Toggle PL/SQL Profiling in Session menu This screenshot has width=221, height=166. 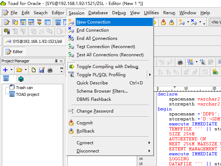point(101,75)
